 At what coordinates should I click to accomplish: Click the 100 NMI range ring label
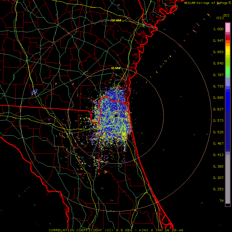coord(116,20)
